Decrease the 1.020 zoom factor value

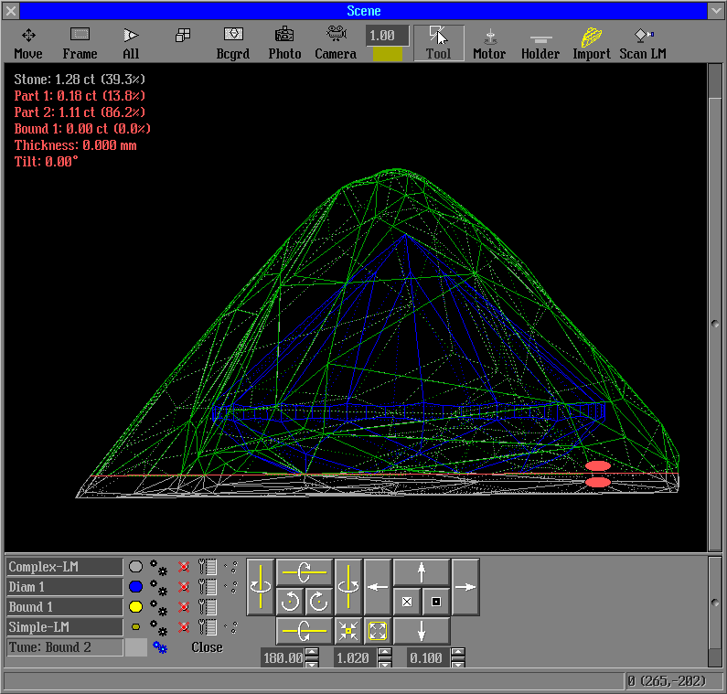pos(385,663)
